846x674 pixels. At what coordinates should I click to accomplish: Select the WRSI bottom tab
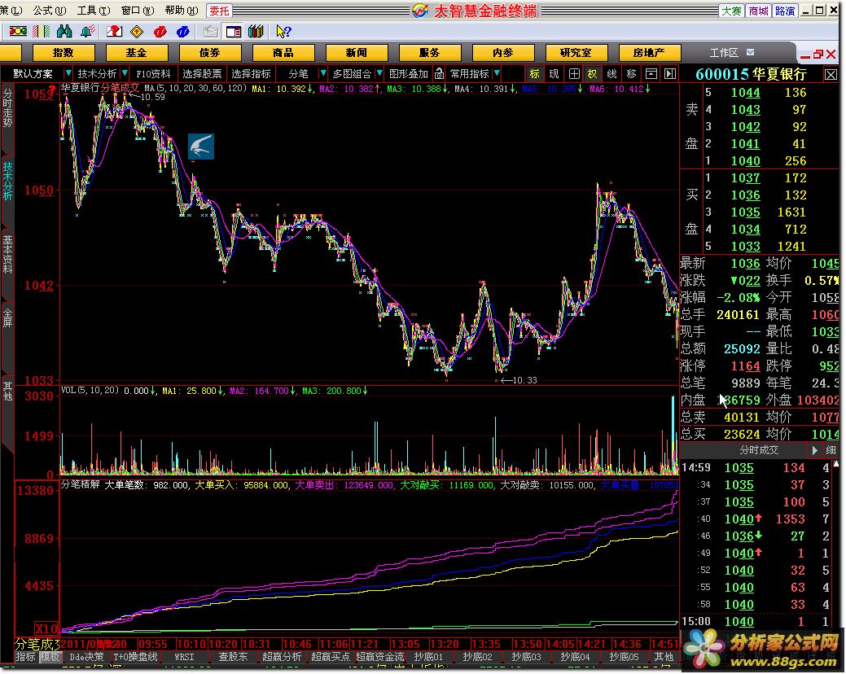pos(184,657)
